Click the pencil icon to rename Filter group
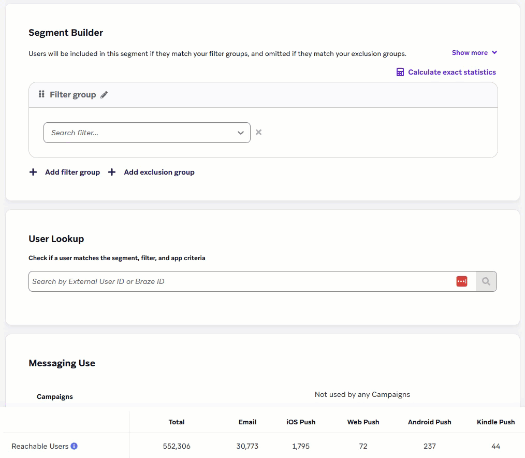 click(x=104, y=95)
